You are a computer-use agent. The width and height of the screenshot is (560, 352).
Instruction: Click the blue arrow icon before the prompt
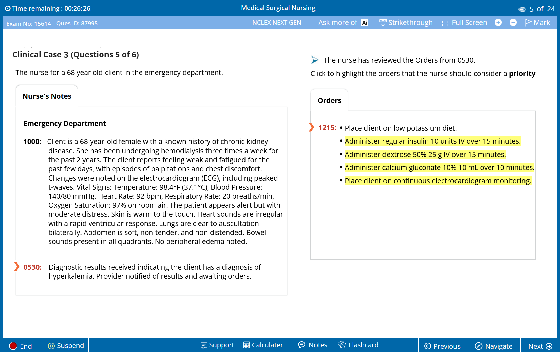(314, 60)
